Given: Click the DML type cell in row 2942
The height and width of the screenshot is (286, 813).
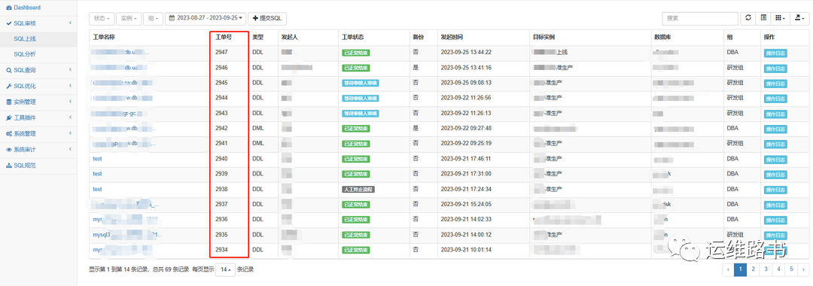Looking at the screenshot, I should [257, 128].
